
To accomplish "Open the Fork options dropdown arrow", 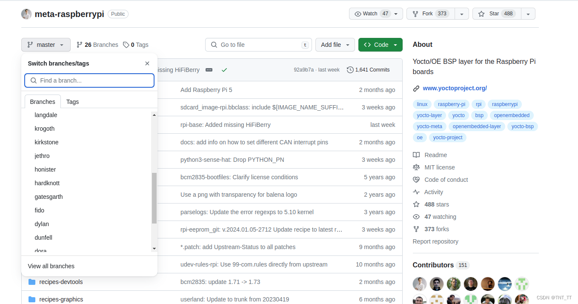I will [462, 14].
